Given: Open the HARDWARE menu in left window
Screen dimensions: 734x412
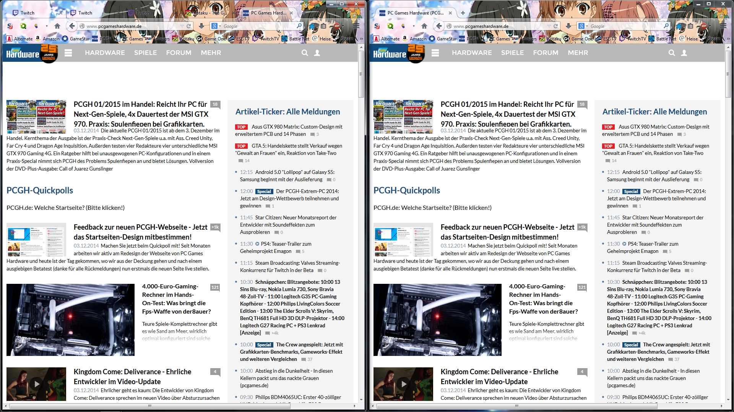Looking at the screenshot, I should [105, 53].
